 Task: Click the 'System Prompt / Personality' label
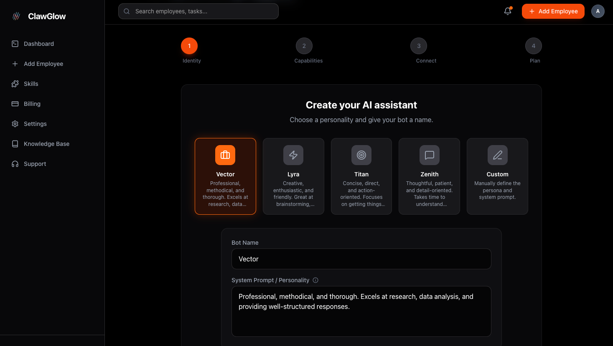click(x=270, y=280)
